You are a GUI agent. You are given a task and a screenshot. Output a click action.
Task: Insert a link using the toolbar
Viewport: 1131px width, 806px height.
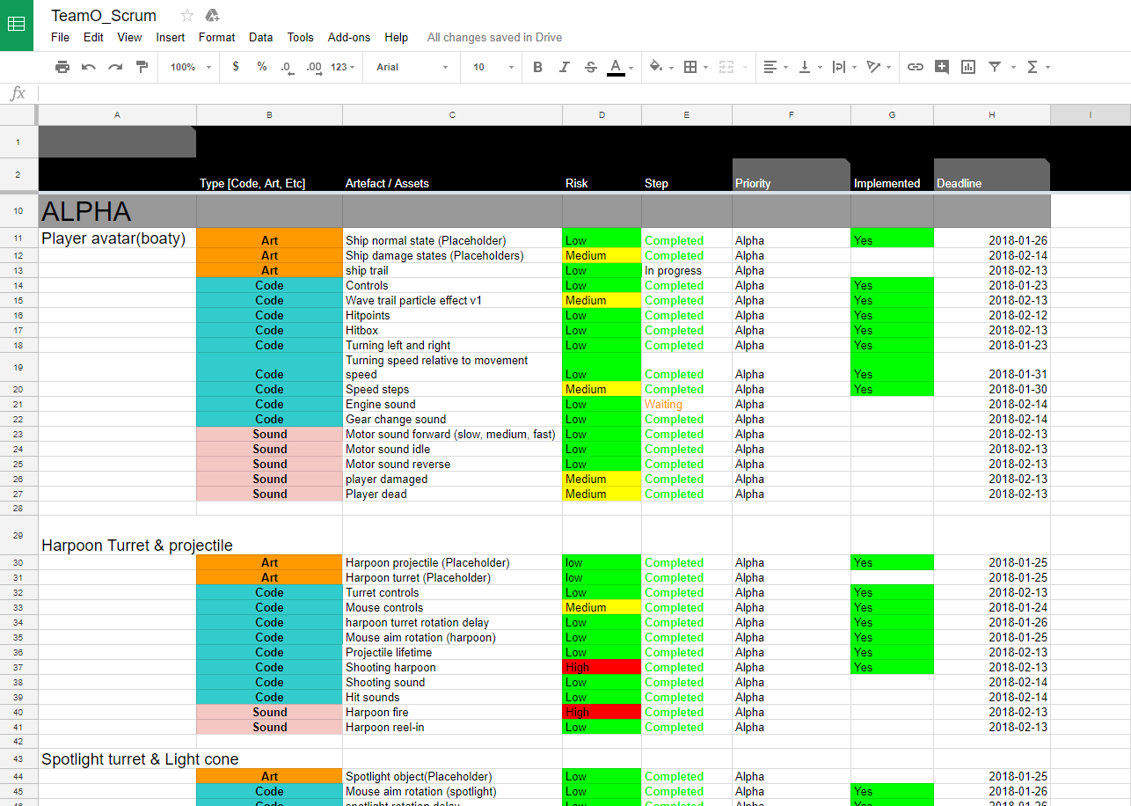pos(915,67)
